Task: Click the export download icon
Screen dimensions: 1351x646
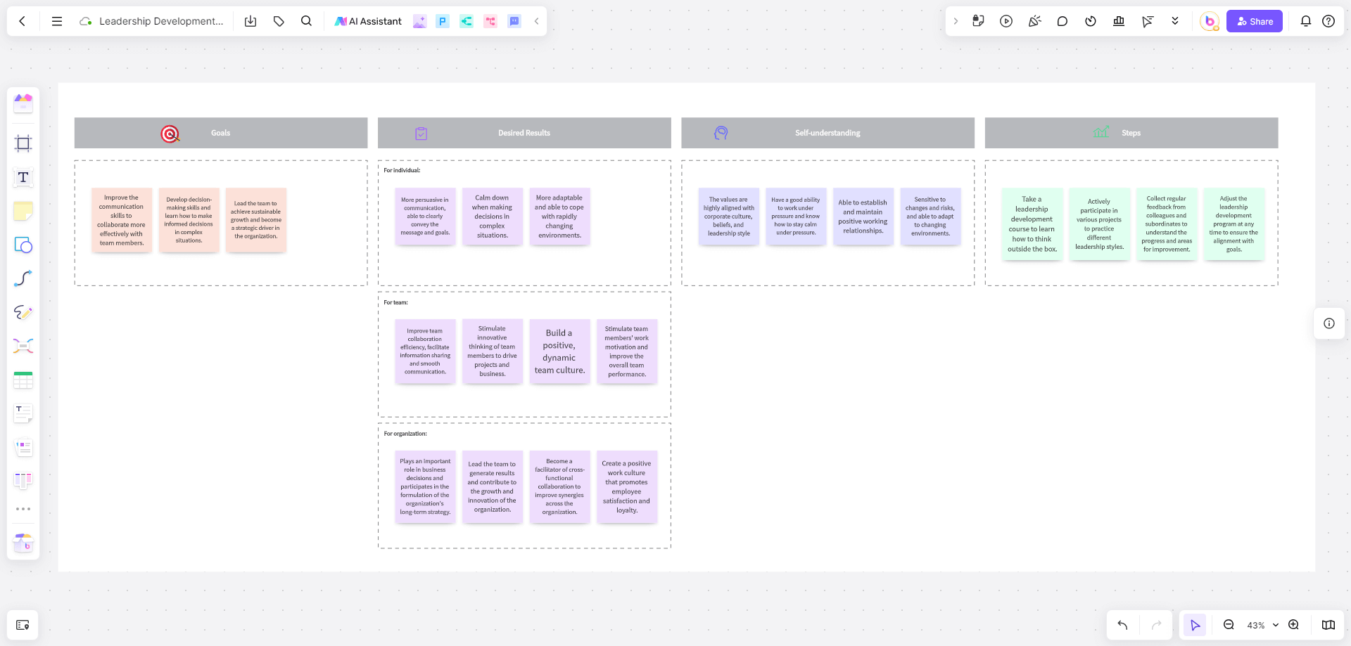Action: pos(250,21)
